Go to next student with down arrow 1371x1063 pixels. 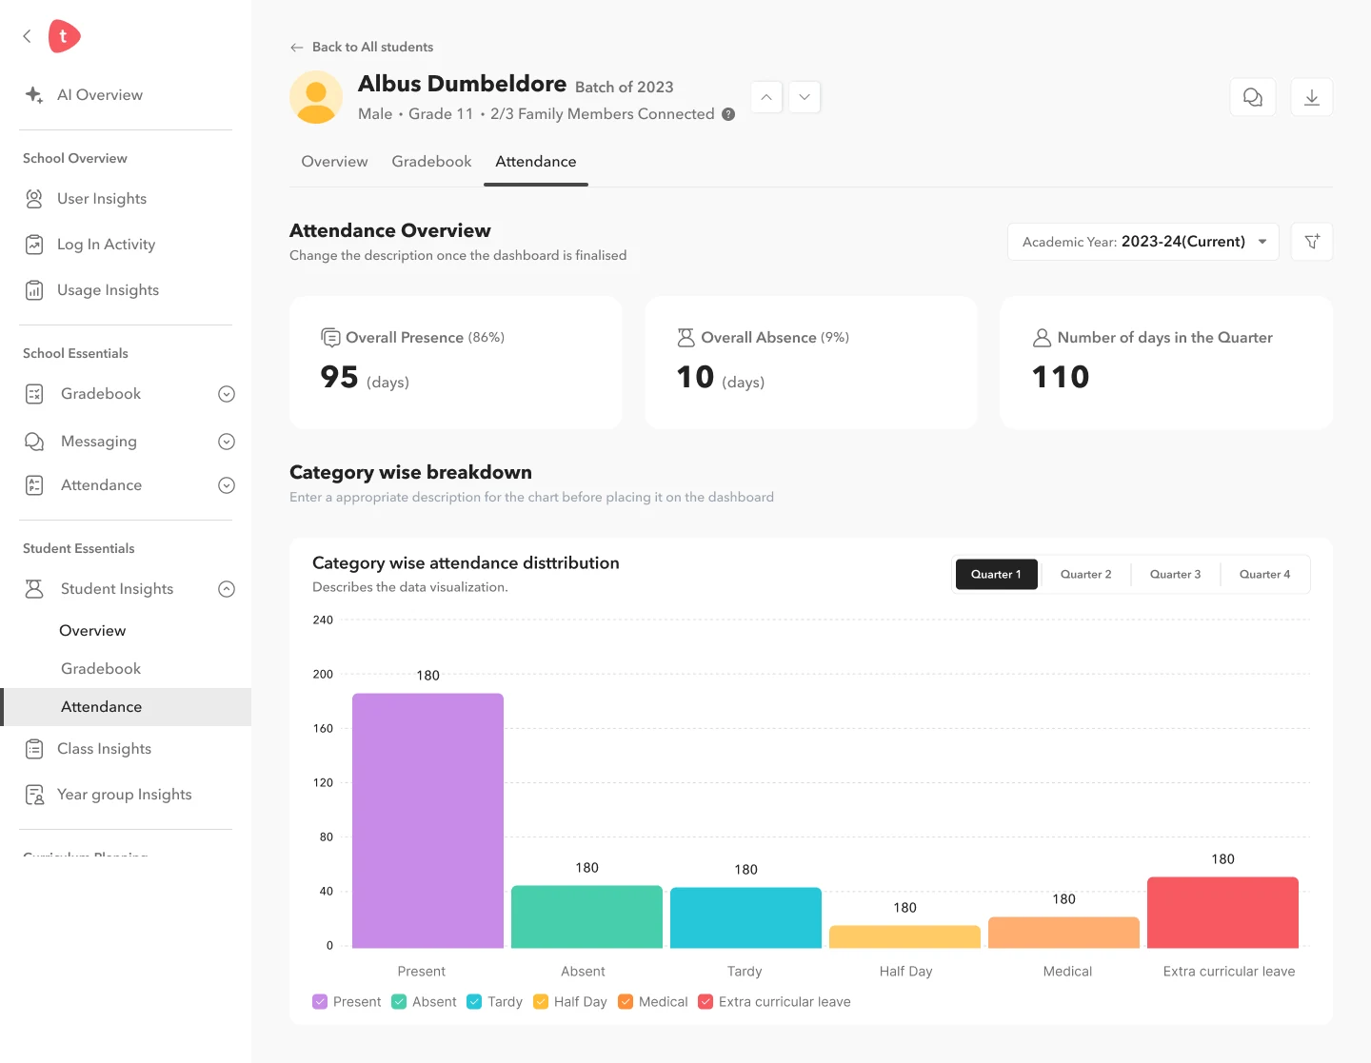[x=805, y=97]
